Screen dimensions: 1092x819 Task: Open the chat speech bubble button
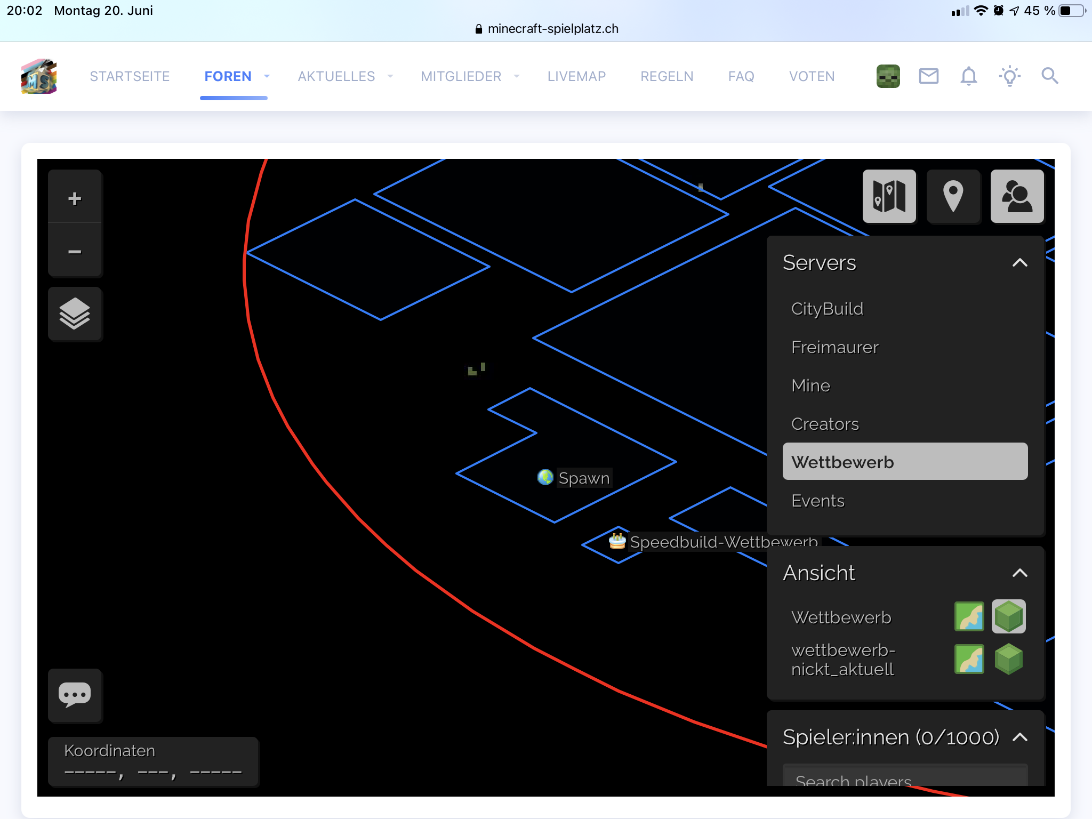[x=75, y=695]
